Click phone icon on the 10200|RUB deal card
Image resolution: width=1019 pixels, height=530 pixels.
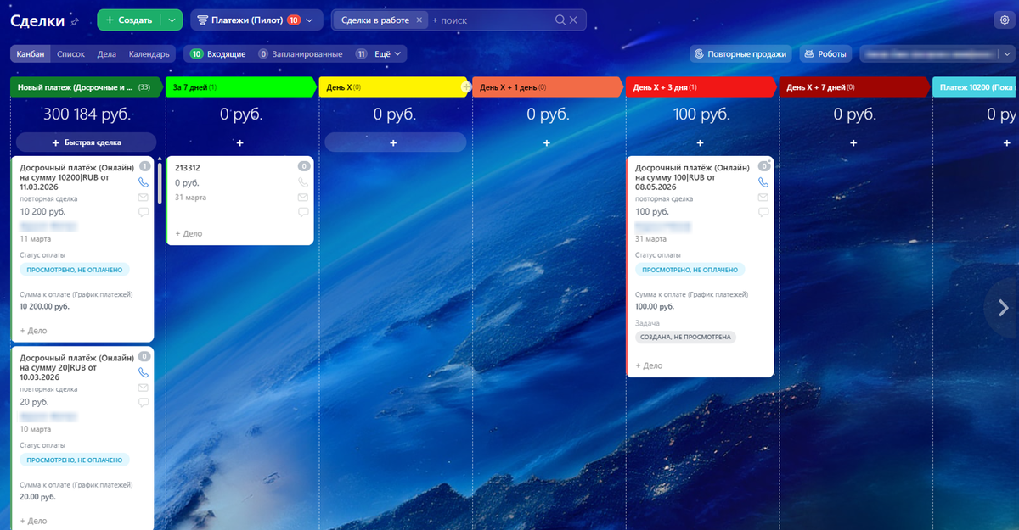(x=143, y=181)
